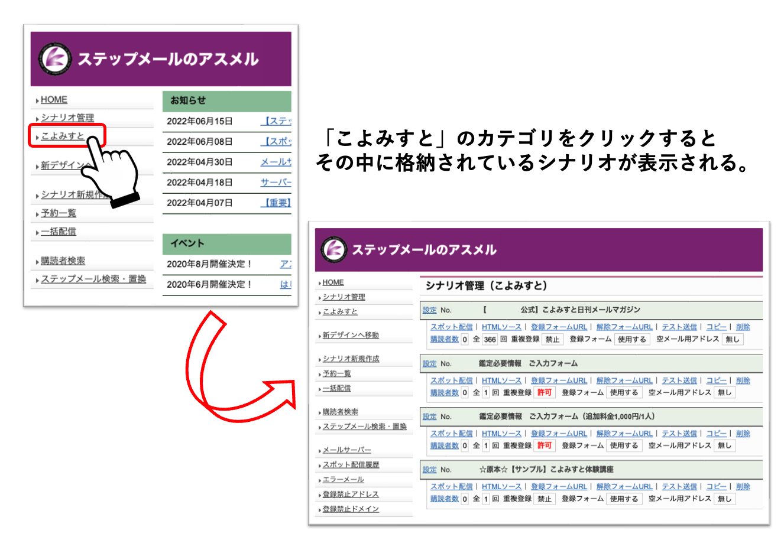Open 購読者数 for こよみすと日刊メールマガジン
The height and width of the screenshot is (540, 784).
445,339
